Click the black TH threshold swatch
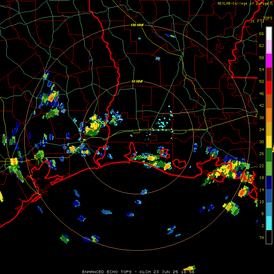Image resolution: width=274 pixels, height=274 pixels. 269,237
